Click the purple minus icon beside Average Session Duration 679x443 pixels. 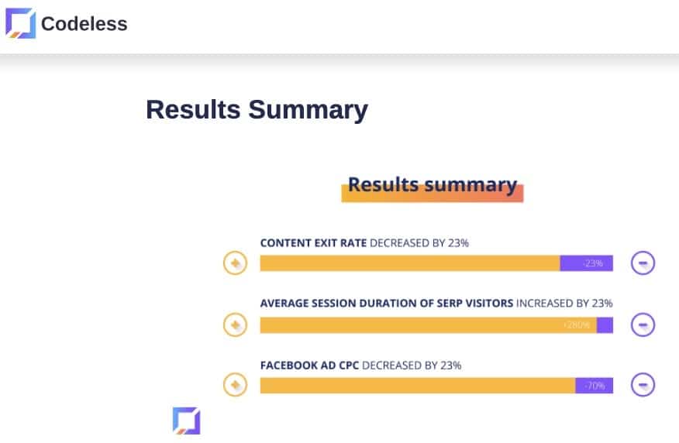tap(643, 325)
